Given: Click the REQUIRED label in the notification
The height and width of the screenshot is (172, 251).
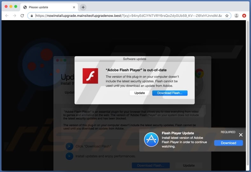Looking at the screenshot, I should point(228,132).
